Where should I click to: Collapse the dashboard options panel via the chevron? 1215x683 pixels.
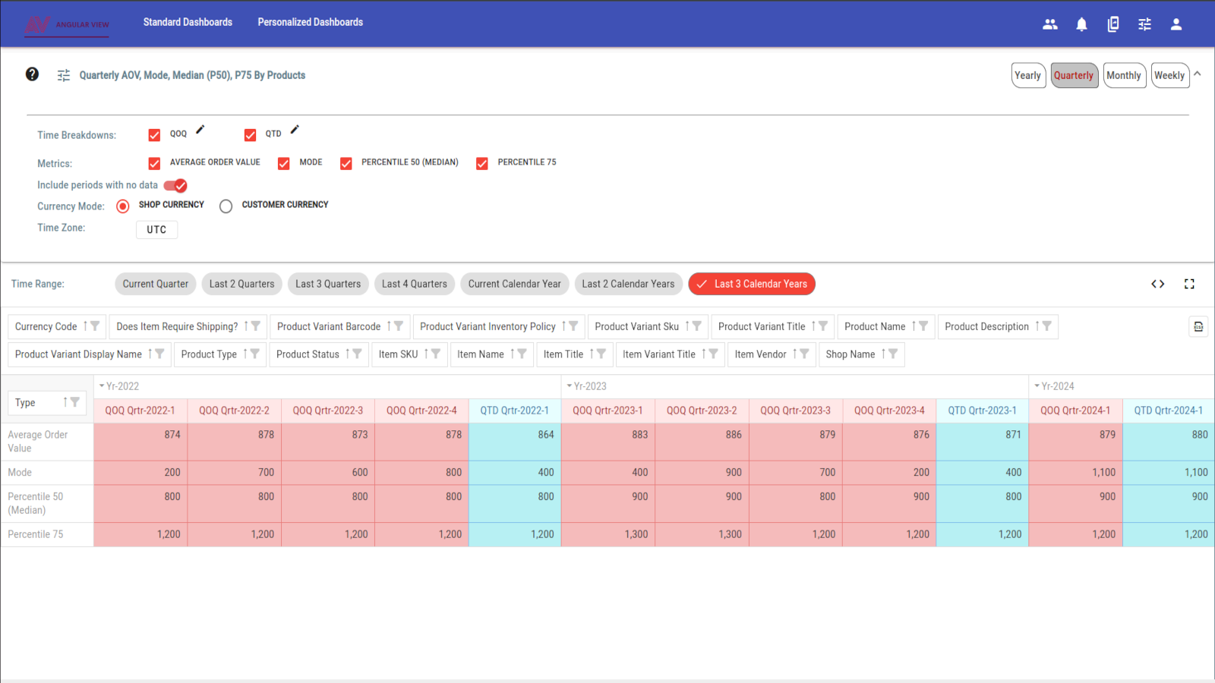pyautogui.click(x=1198, y=74)
